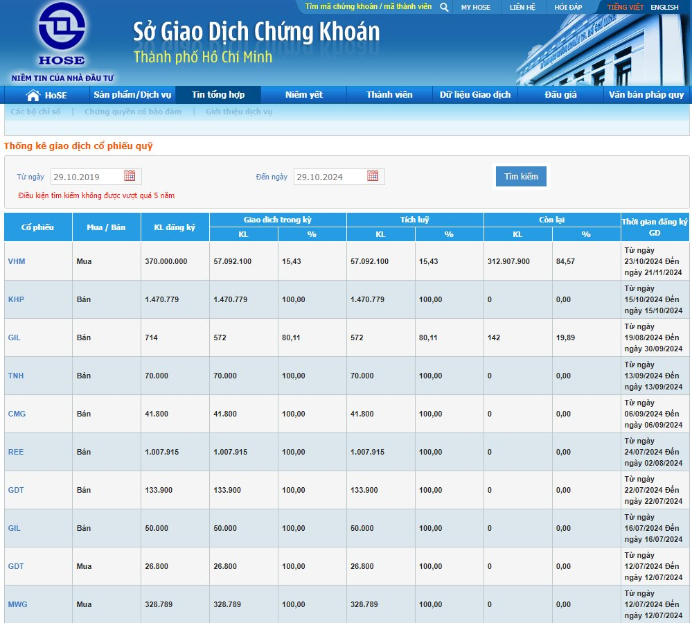Open the CMG stock link
The image size is (692, 623).
pyautogui.click(x=17, y=414)
